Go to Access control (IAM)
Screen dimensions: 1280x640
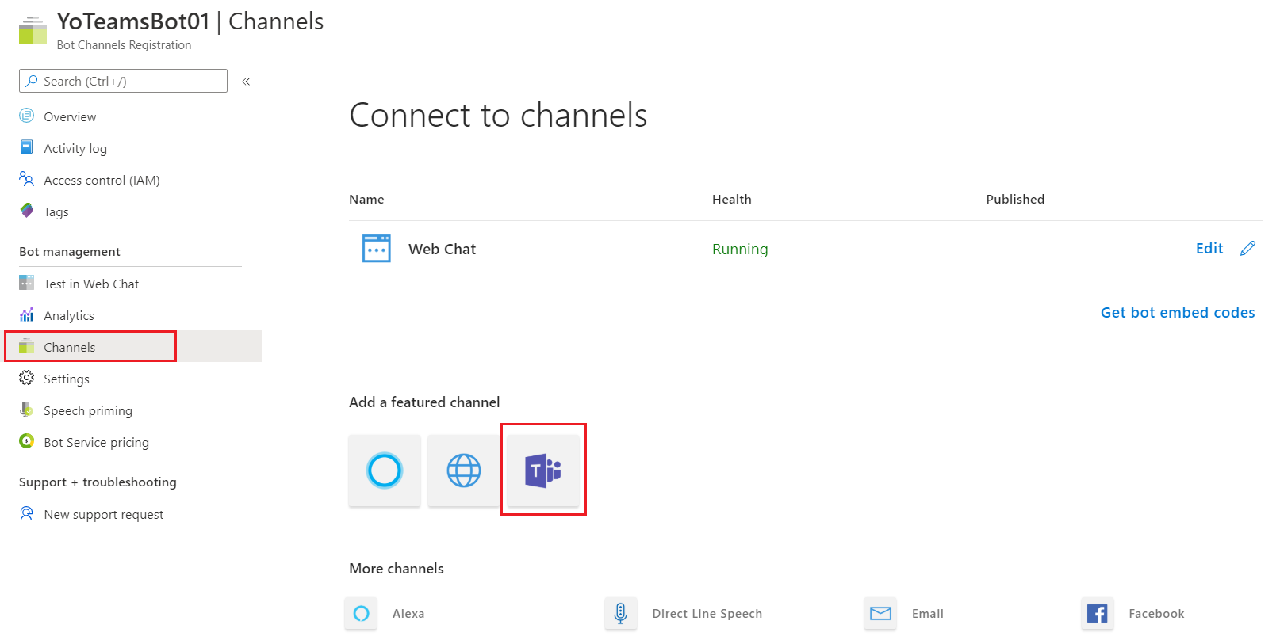[x=102, y=181]
